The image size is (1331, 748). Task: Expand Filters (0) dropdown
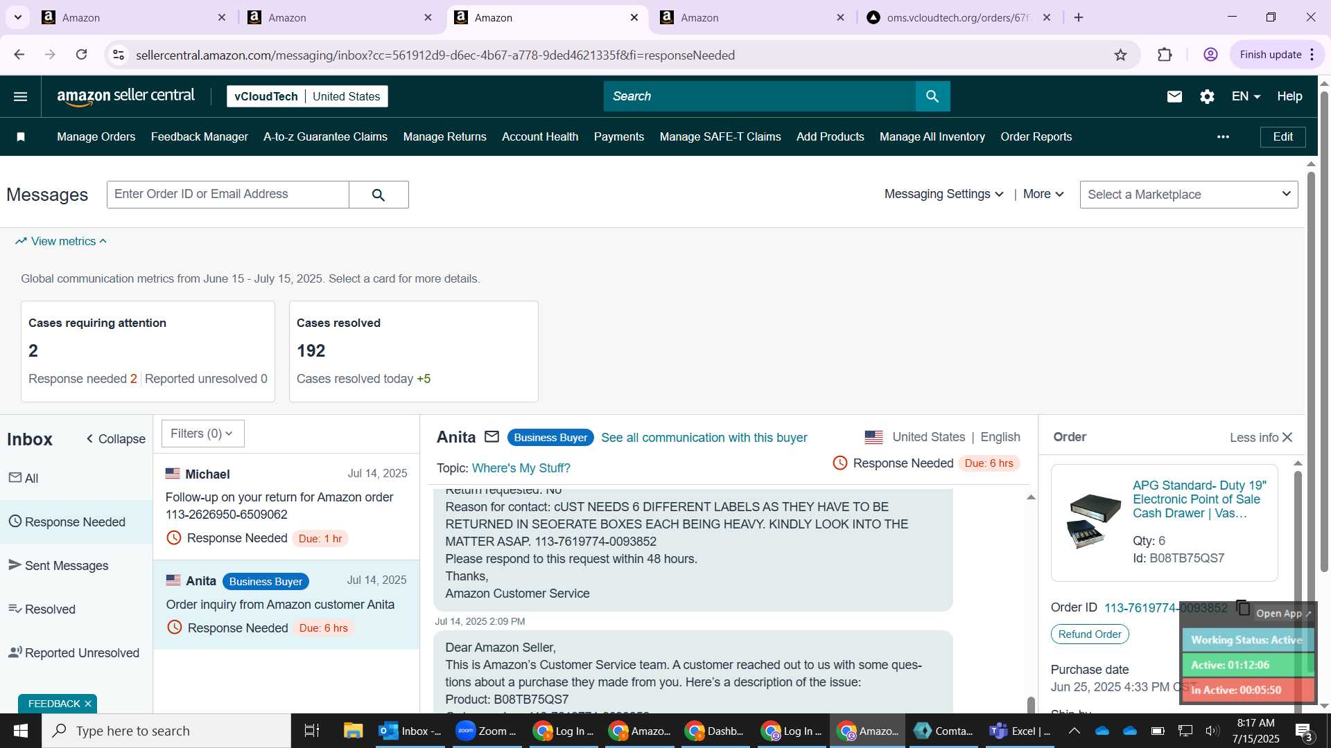(202, 434)
